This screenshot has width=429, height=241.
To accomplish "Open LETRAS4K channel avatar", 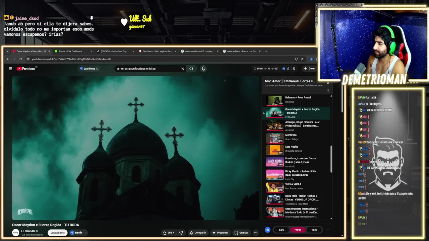I will (x=16, y=233).
